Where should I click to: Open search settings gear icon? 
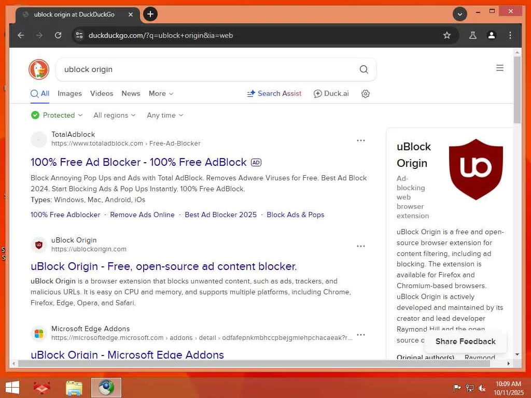tap(366, 94)
